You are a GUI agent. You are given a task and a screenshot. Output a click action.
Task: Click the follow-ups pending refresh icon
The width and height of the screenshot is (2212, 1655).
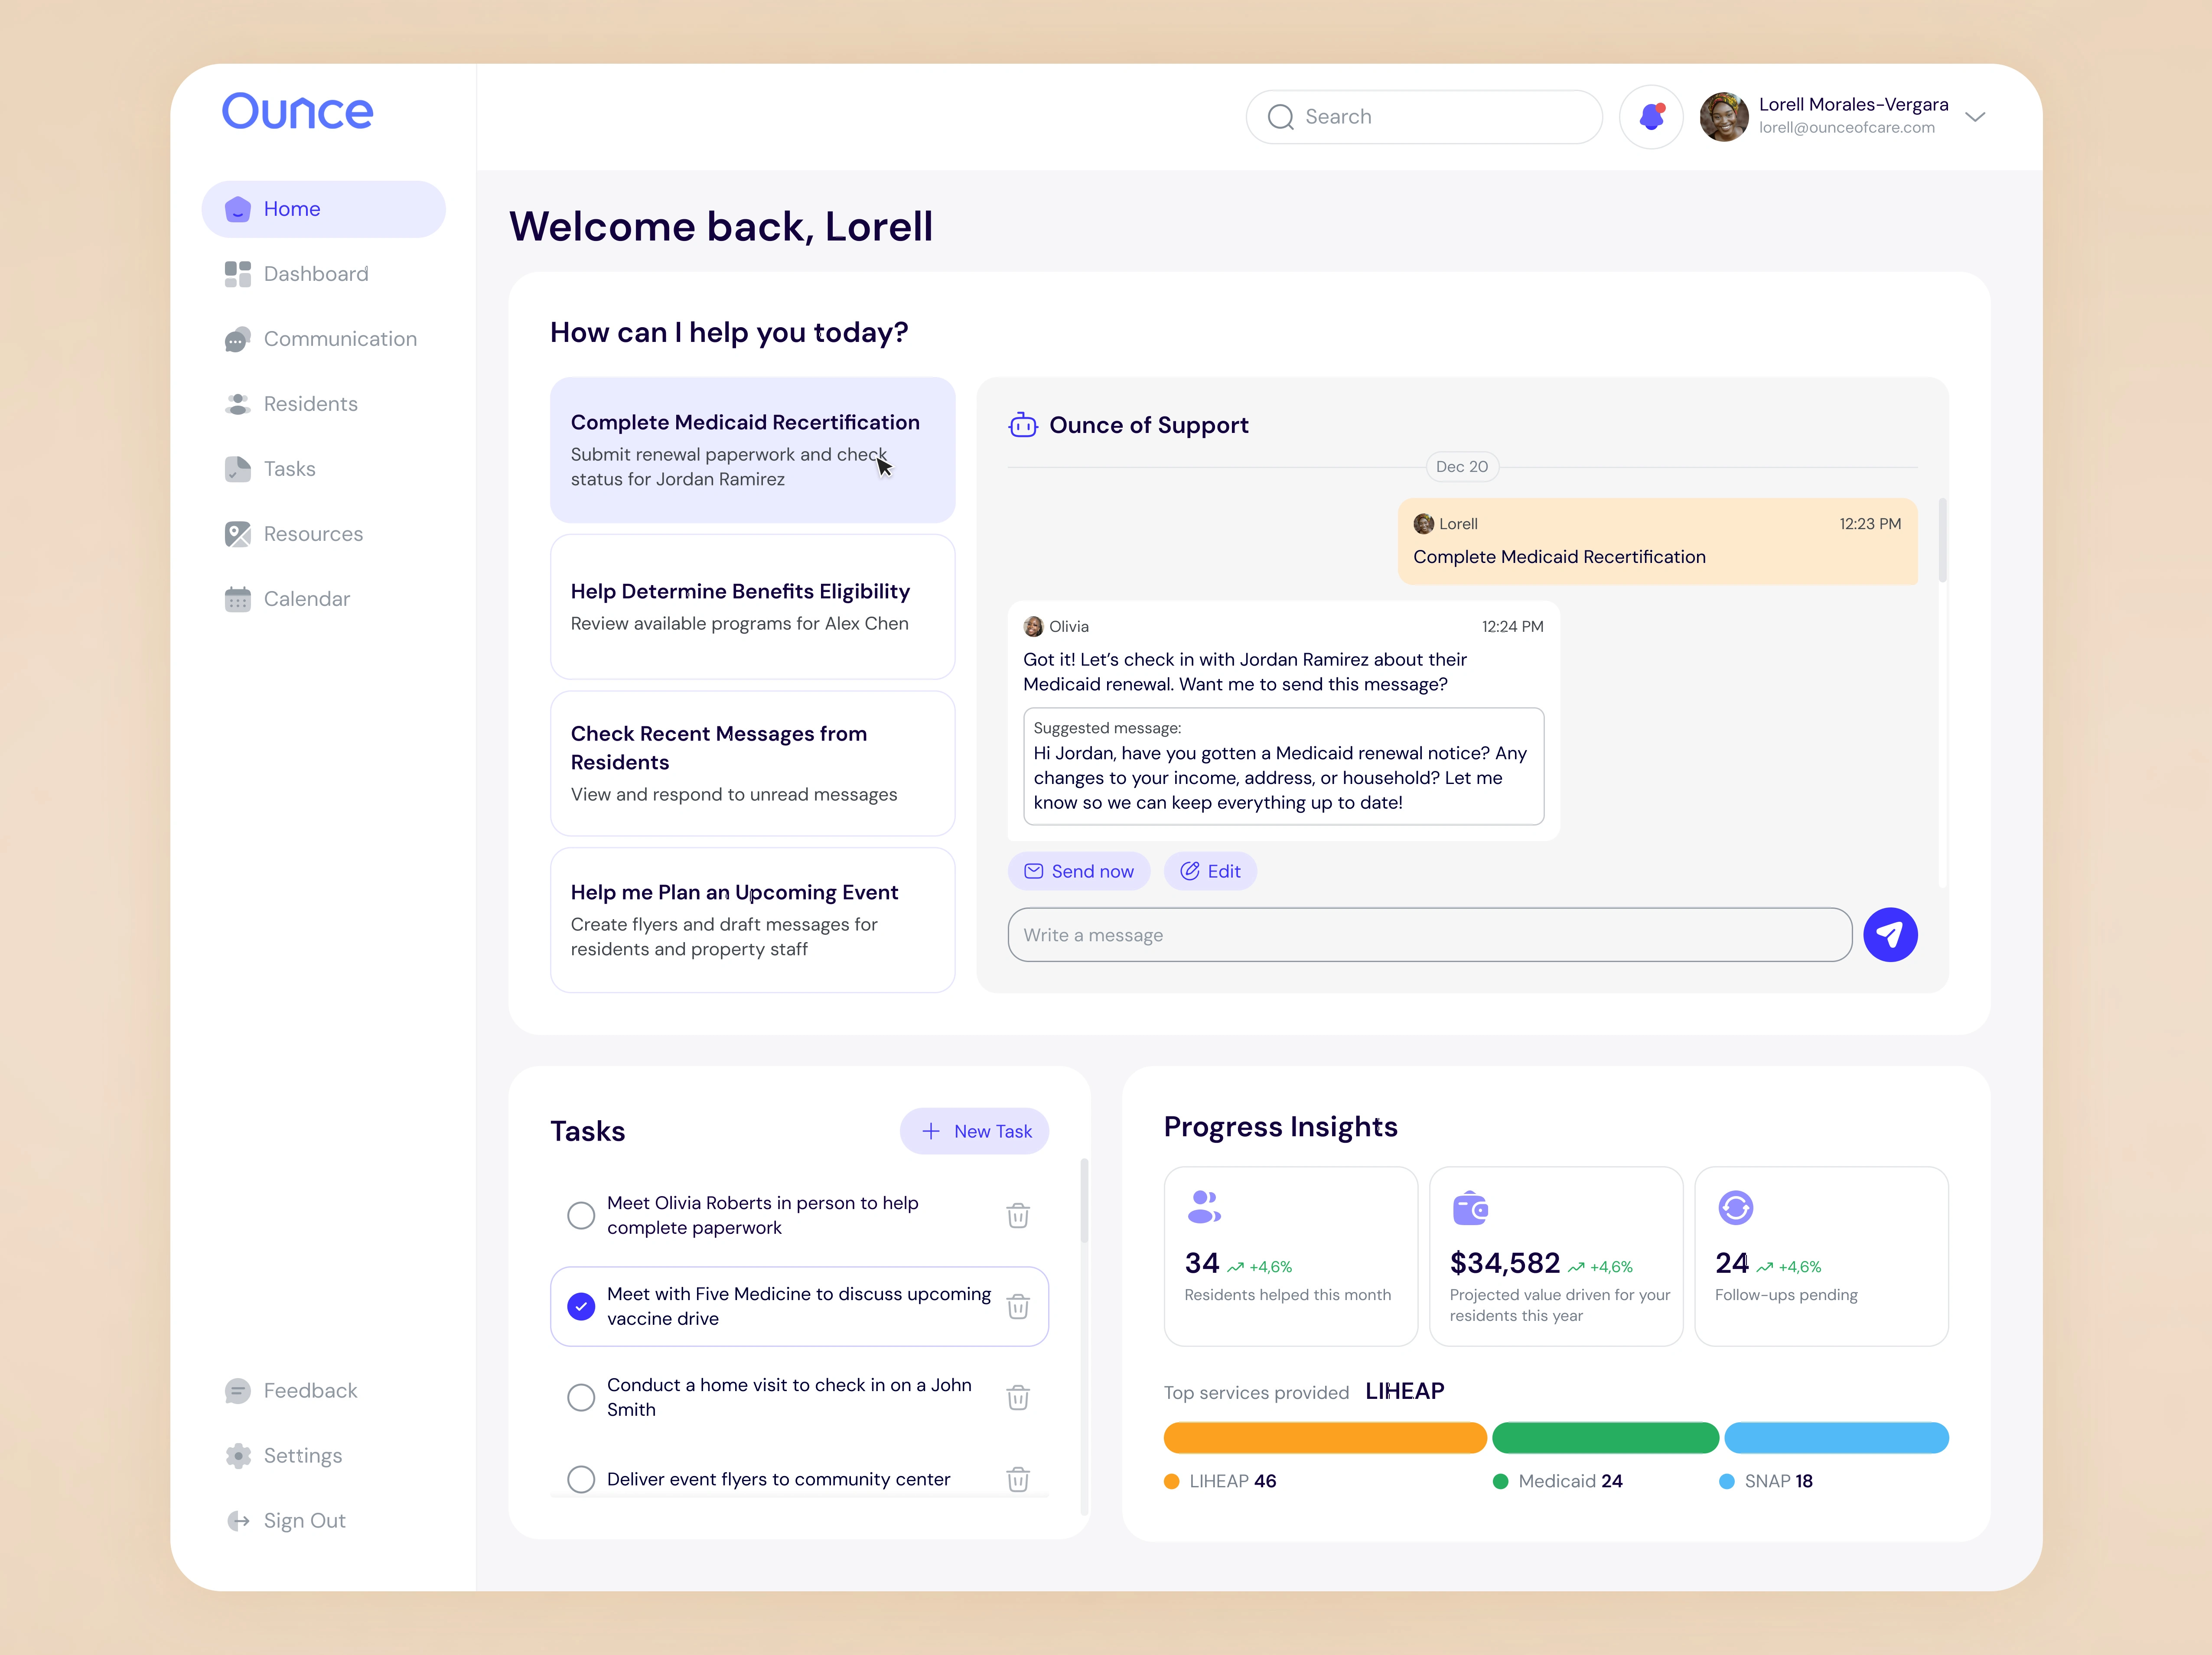[1735, 1208]
